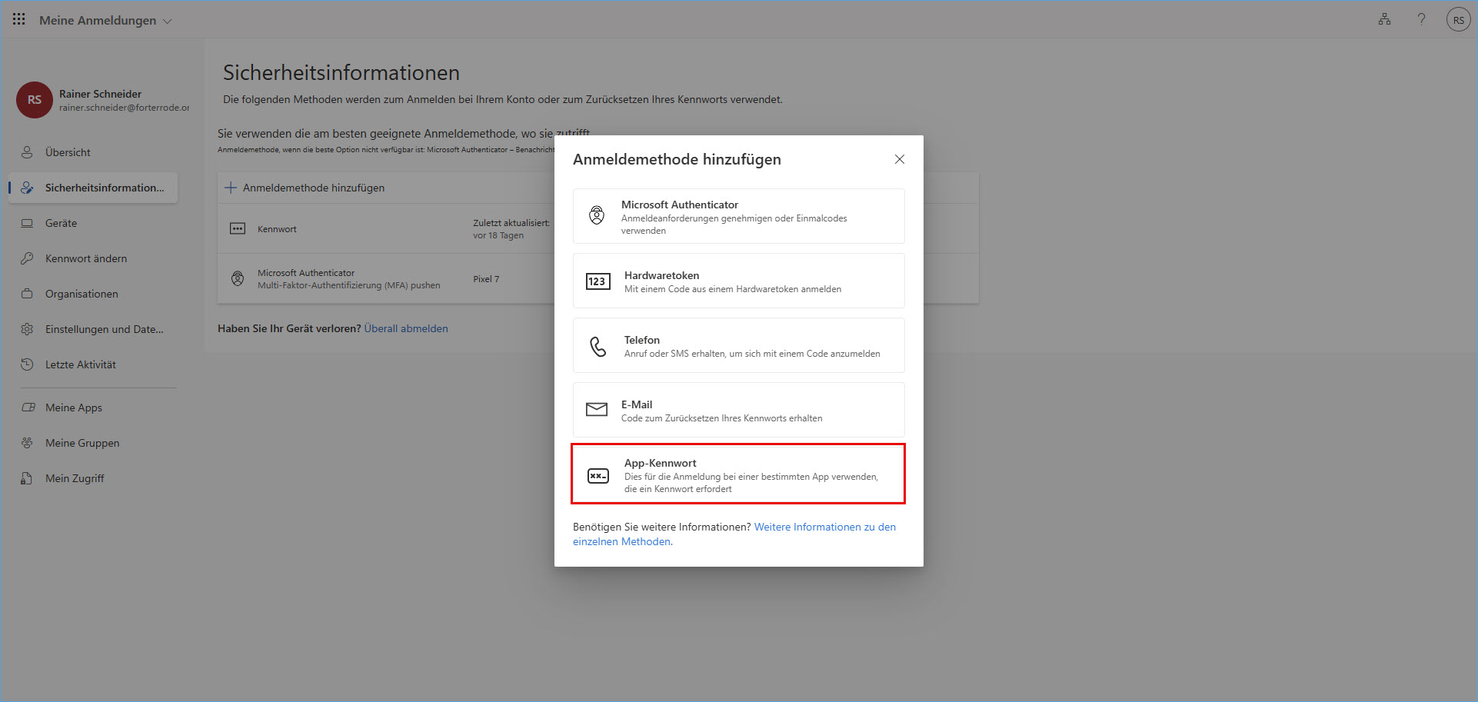Choose Microsoft Authenticator in the dialog
Image resolution: width=1478 pixels, height=702 pixels.
point(739,216)
